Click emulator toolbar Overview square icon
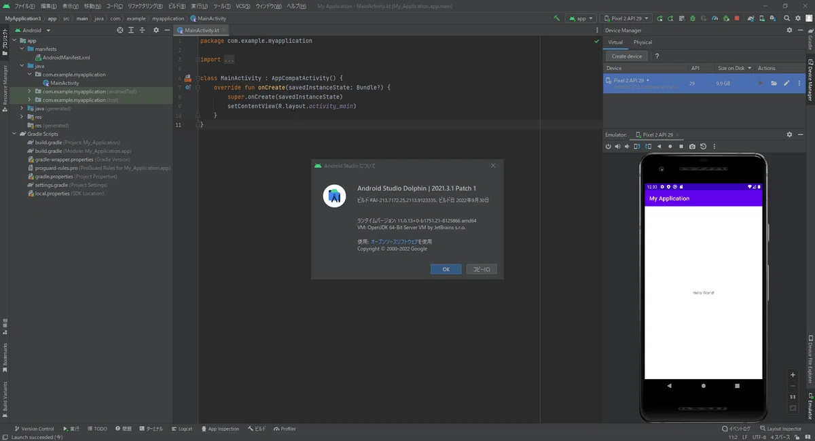The image size is (815, 441). click(x=681, y=146)
